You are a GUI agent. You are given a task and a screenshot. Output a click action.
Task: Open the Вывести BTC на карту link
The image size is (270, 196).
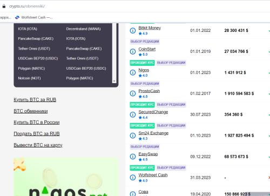tap(38, 145)
